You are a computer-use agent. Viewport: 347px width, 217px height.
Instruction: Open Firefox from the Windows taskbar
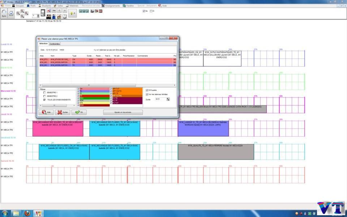[27, 213]
